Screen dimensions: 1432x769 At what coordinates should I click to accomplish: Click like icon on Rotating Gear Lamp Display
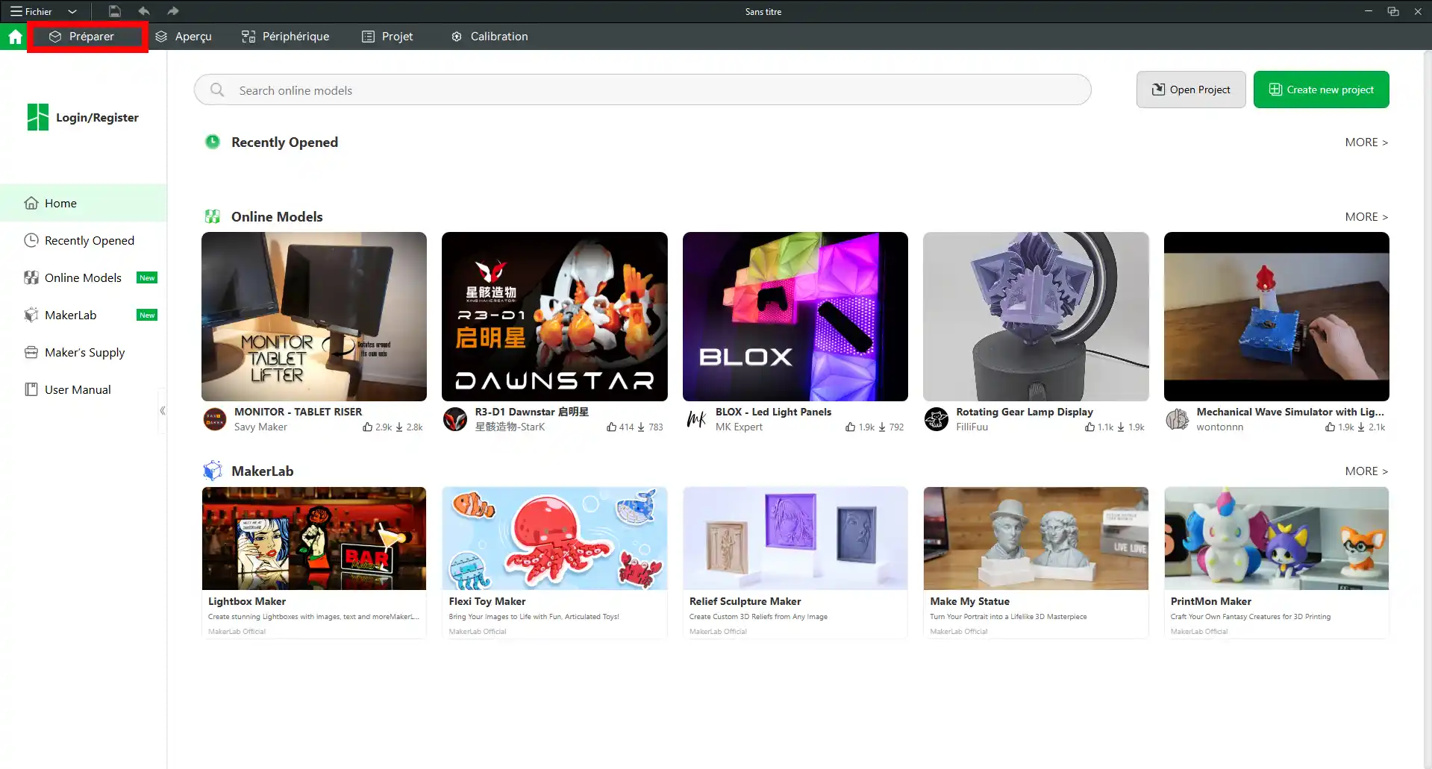click(1089, 427)
